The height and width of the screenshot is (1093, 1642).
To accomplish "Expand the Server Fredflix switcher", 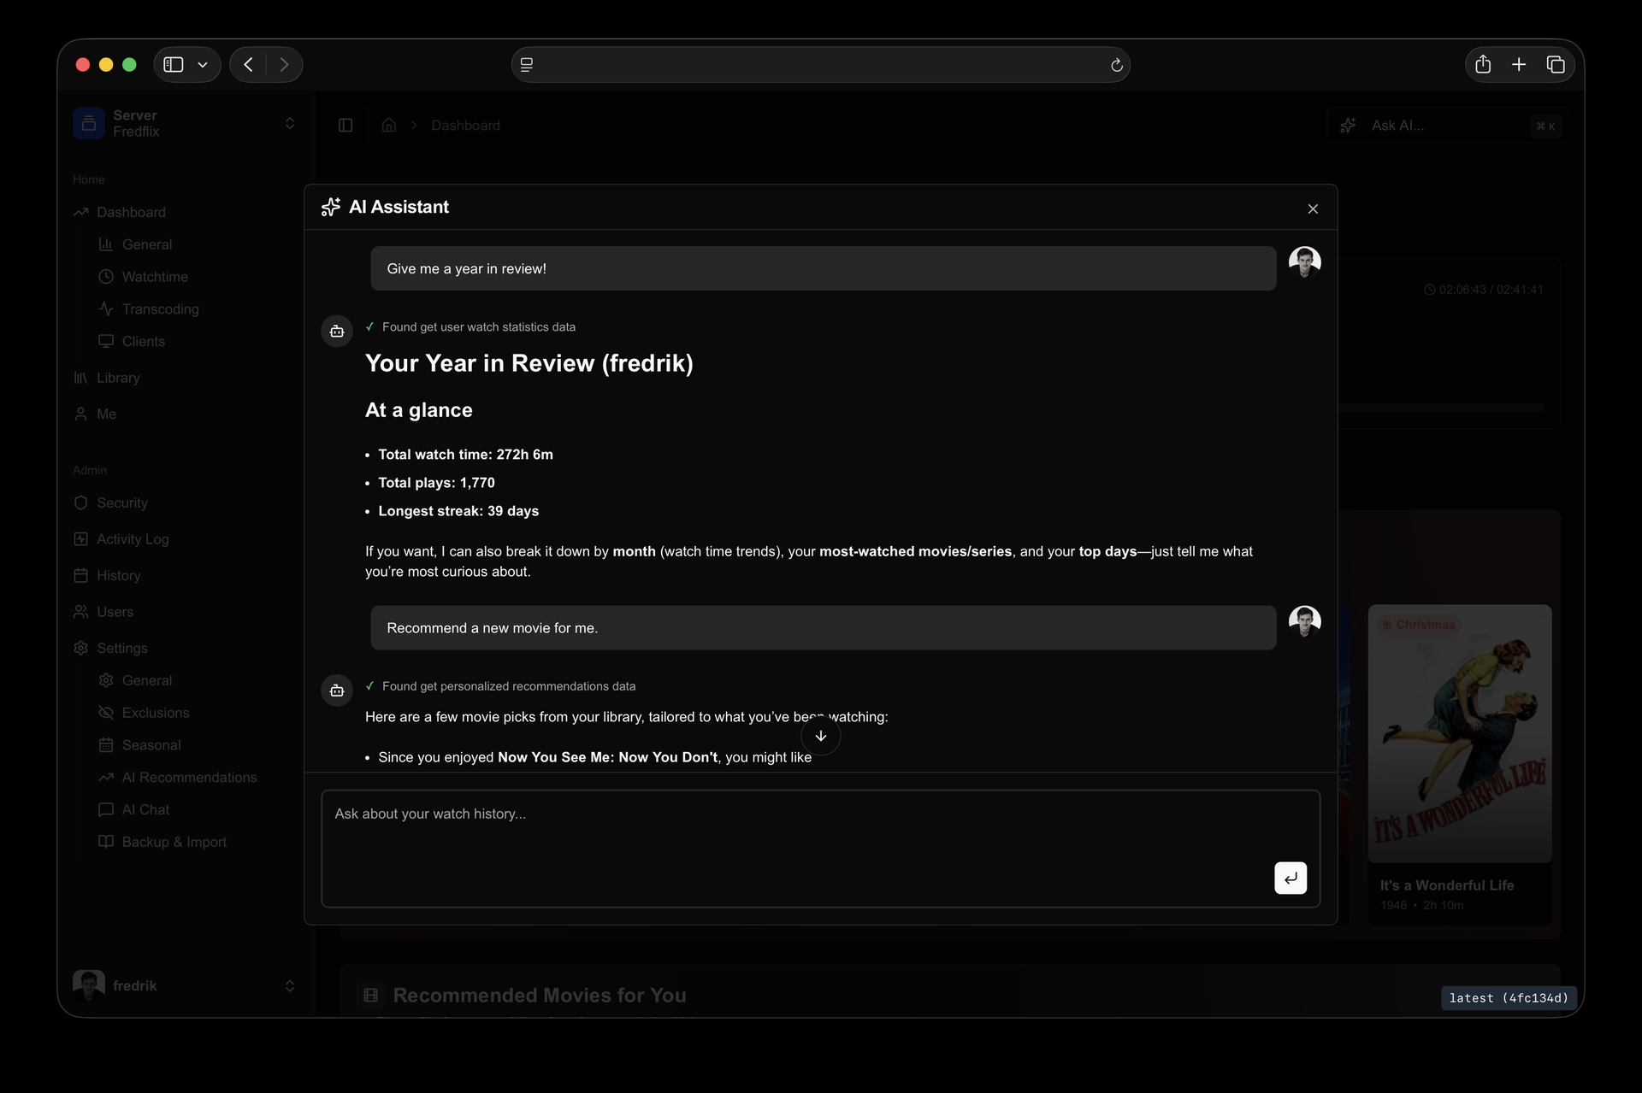I will click(185, 123).
